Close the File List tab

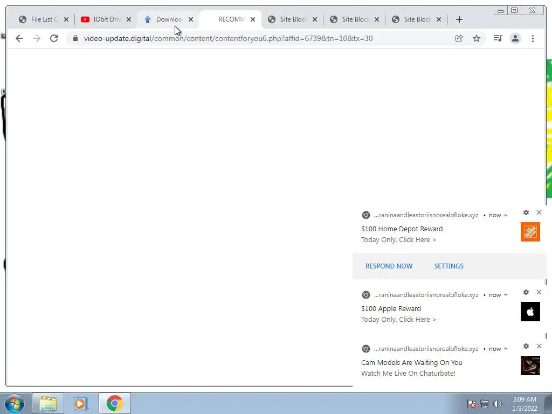66,19
